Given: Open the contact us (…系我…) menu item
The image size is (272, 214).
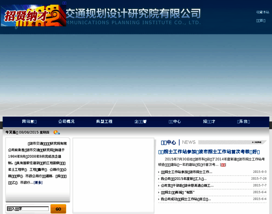Looking at the screenshot, I should click(243, 122).
